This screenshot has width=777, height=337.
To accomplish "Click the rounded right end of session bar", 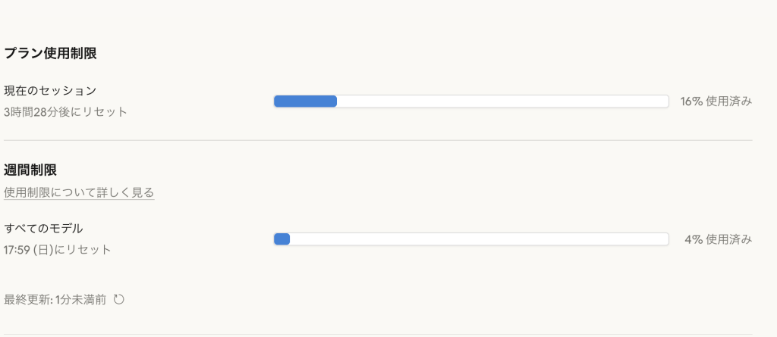I will point(665,101).
